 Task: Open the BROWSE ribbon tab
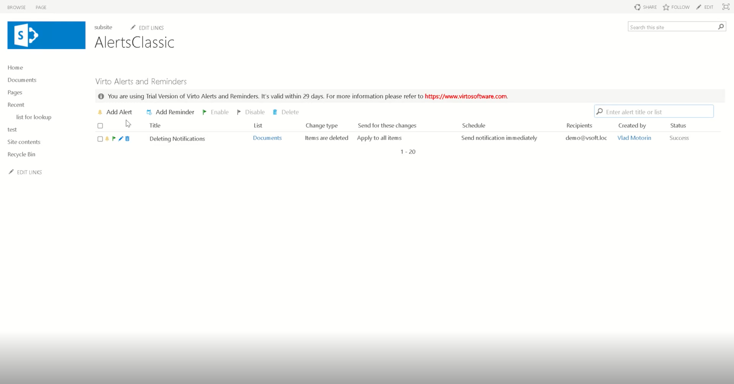pos(16,7)
